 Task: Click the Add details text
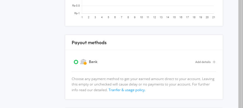point(203,62)
